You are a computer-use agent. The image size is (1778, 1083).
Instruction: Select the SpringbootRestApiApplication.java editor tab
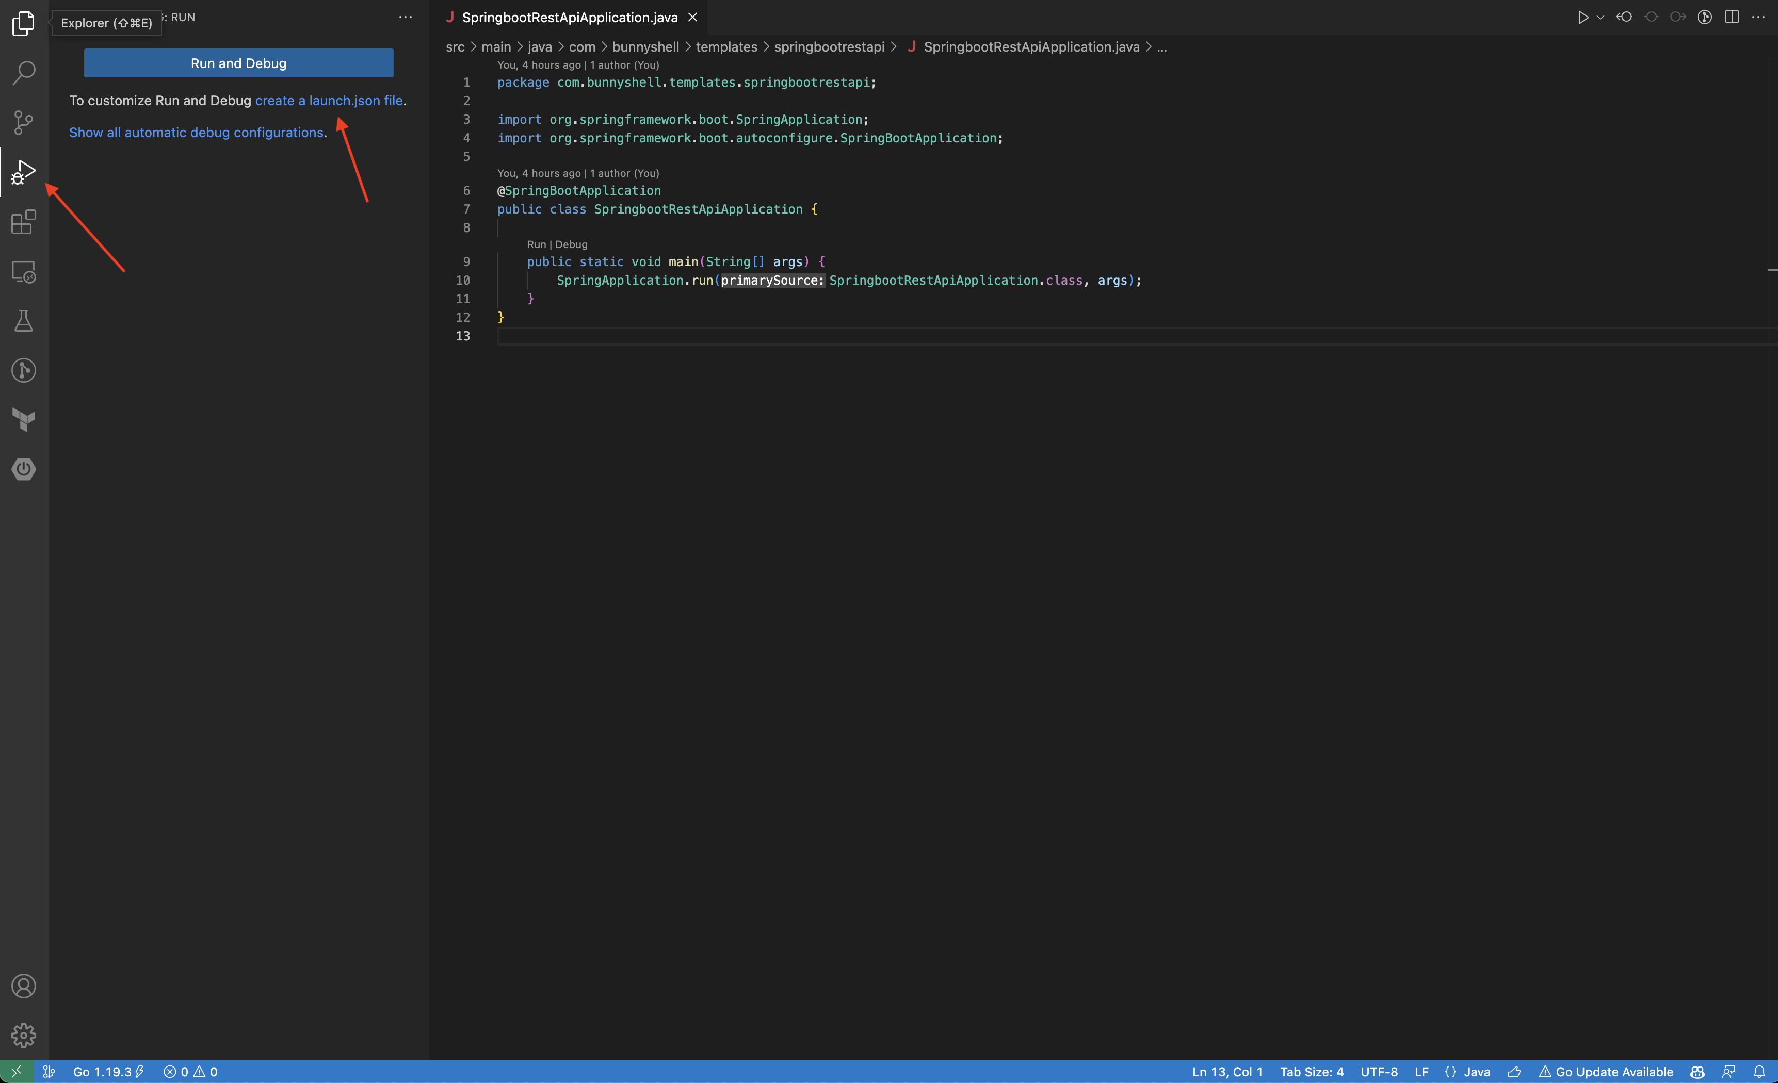tap(569, 18)
